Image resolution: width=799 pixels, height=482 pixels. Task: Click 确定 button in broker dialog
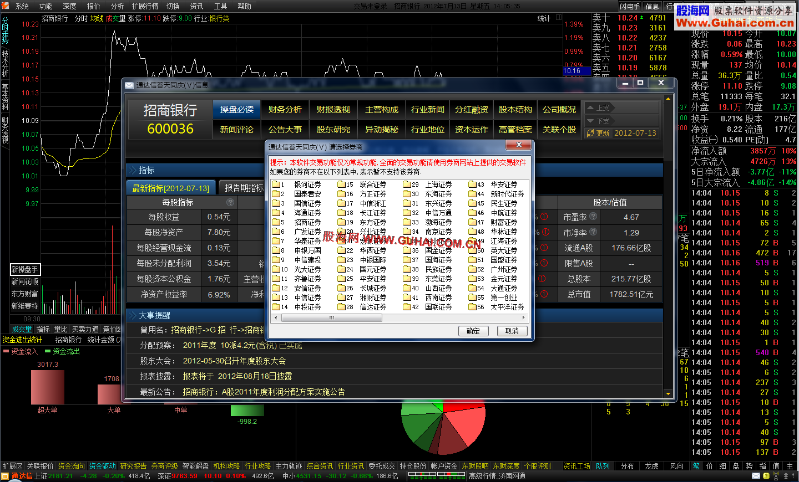[x=473, y=331]
